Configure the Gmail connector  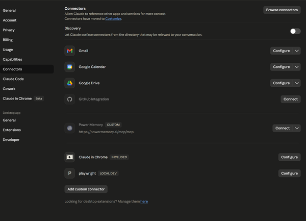pos(281,51)
